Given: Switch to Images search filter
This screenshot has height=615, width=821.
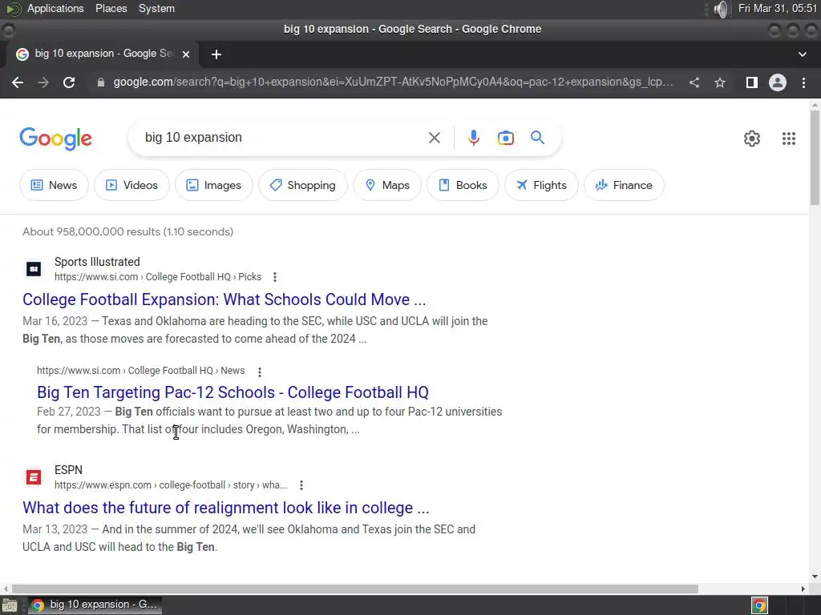Looking at the screenshot, I should point(214,185).
